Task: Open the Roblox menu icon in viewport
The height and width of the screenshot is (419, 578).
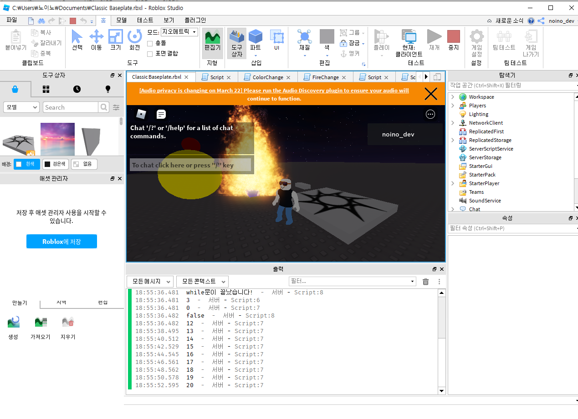Action: [142, 114]
